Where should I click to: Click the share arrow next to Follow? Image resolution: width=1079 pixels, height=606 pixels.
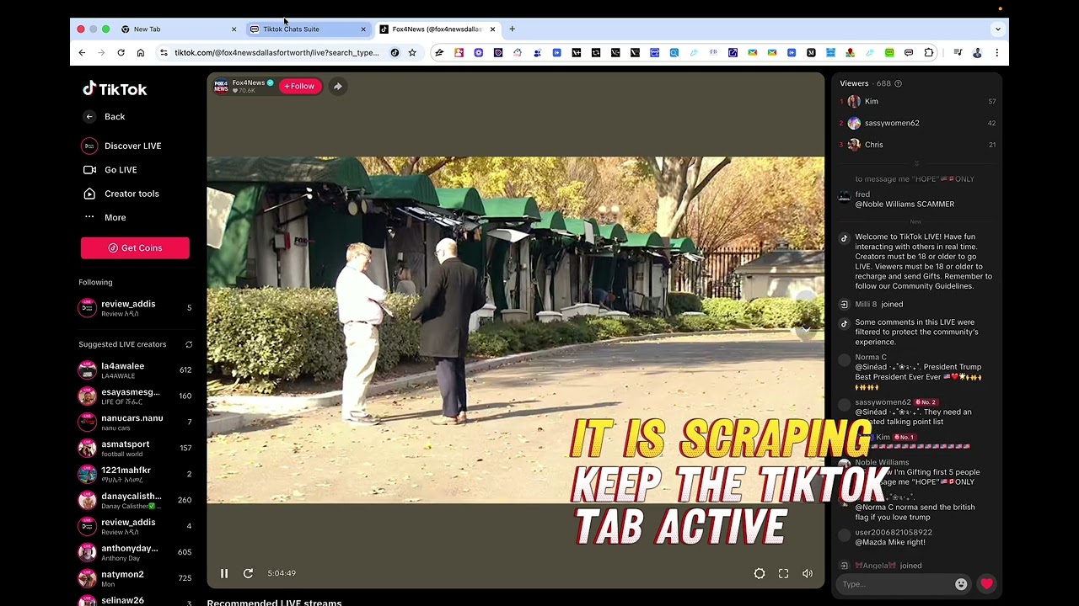[x=337, y=86]
